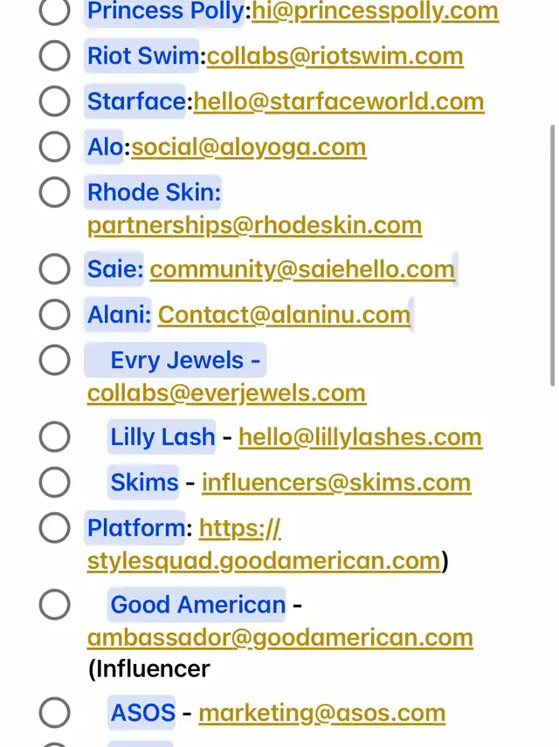Mark the ASOS checklist circle
This screenshot has width=559, height=747.
tap(54, 712)
